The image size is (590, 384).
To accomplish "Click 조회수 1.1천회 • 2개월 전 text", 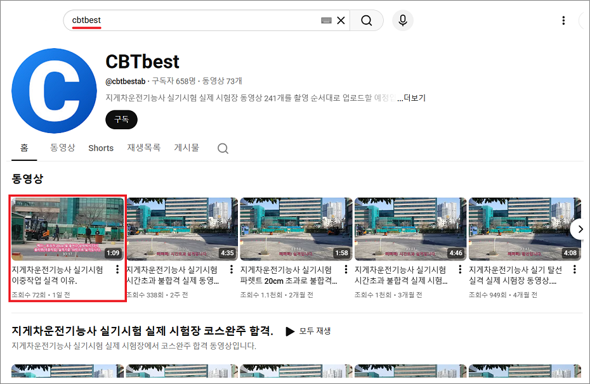I will (277, 295).
